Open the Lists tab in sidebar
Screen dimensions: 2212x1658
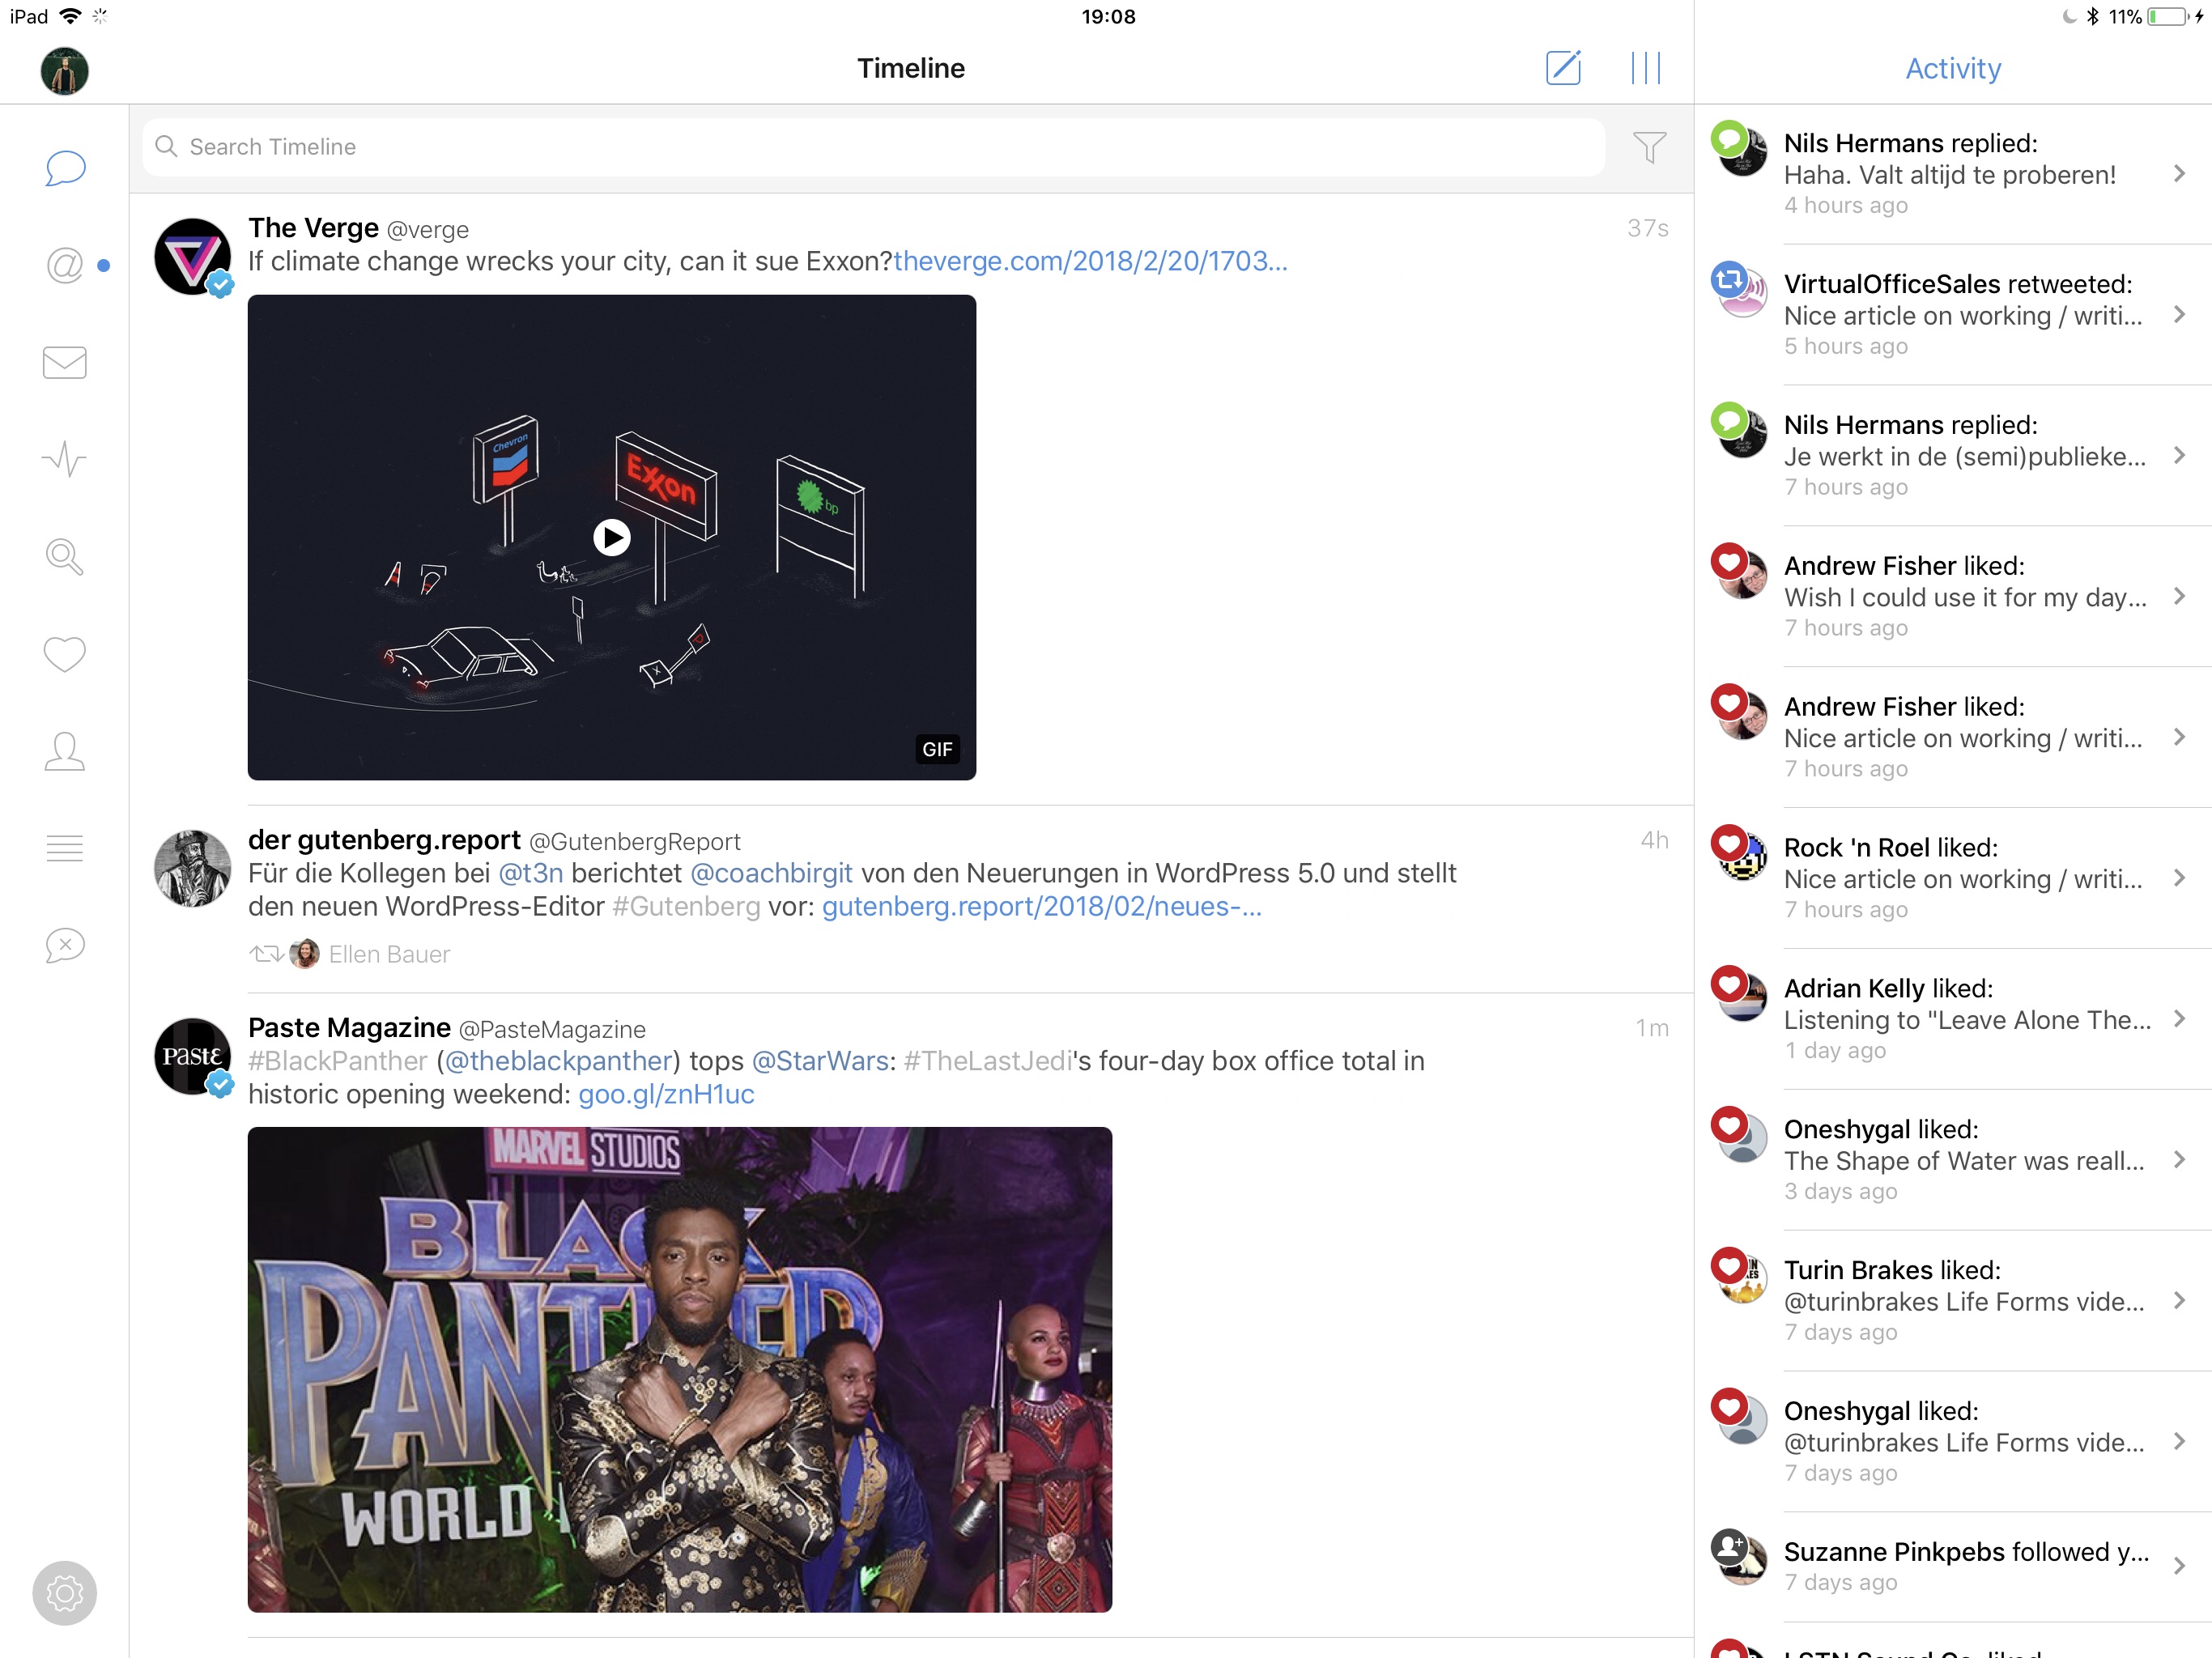click(65, 848)
